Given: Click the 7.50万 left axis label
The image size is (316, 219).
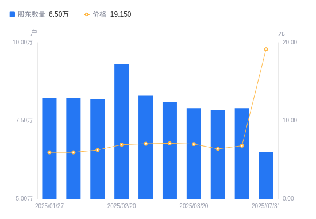Looking at the screenshot, I should 24,120.
